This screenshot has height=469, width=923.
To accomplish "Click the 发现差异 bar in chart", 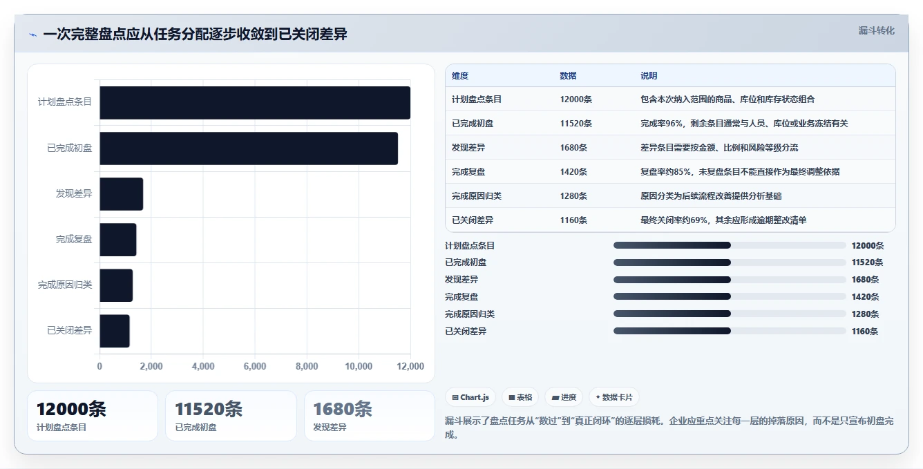I will [122, 194].
